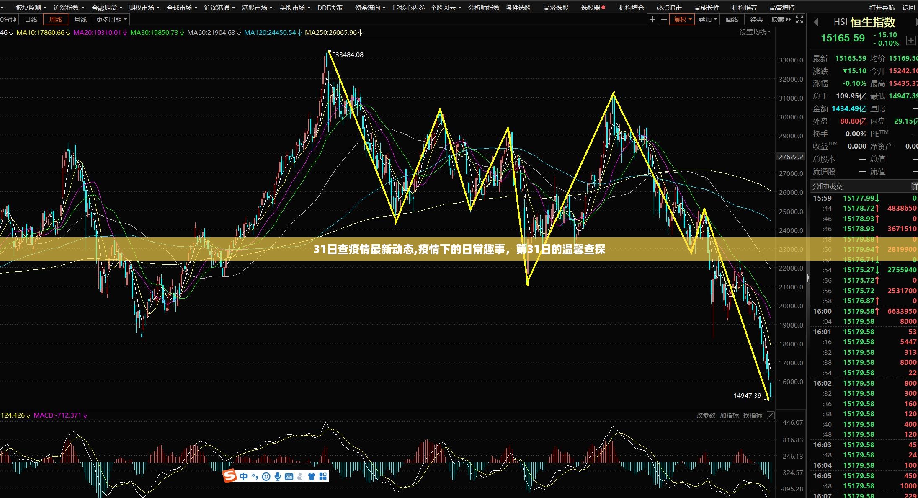The image size is (918, 498).
Task: Switch to 月线 monthly chart tab
Action: pos(80,20)
